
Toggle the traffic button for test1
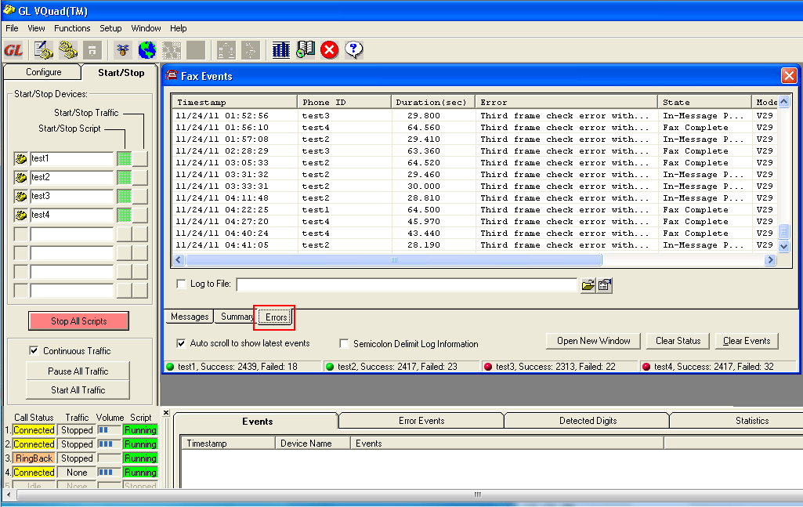click(x=140, y=159)
